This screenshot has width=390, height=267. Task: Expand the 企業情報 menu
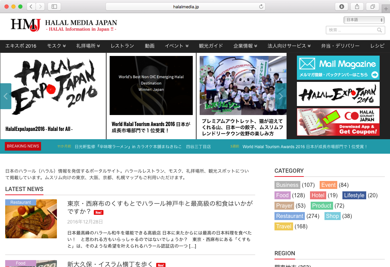pyautogui.click(x=245, y=46)
